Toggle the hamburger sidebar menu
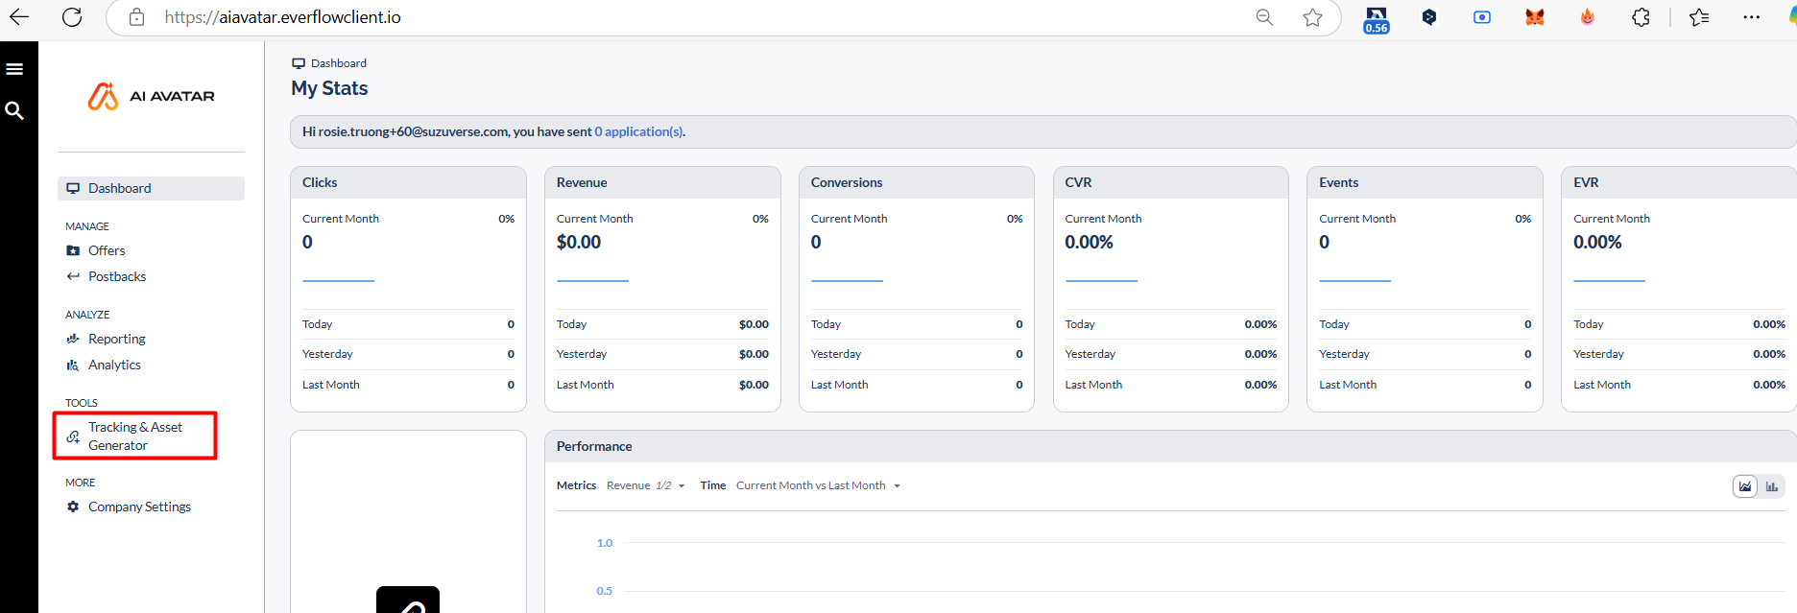The height and width of the screenshot is (613, 1797). click(x=14, y=69)
